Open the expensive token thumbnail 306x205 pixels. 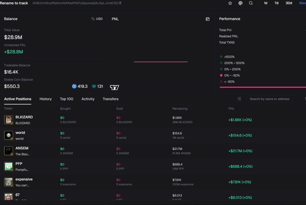click(x=9, y=182)
